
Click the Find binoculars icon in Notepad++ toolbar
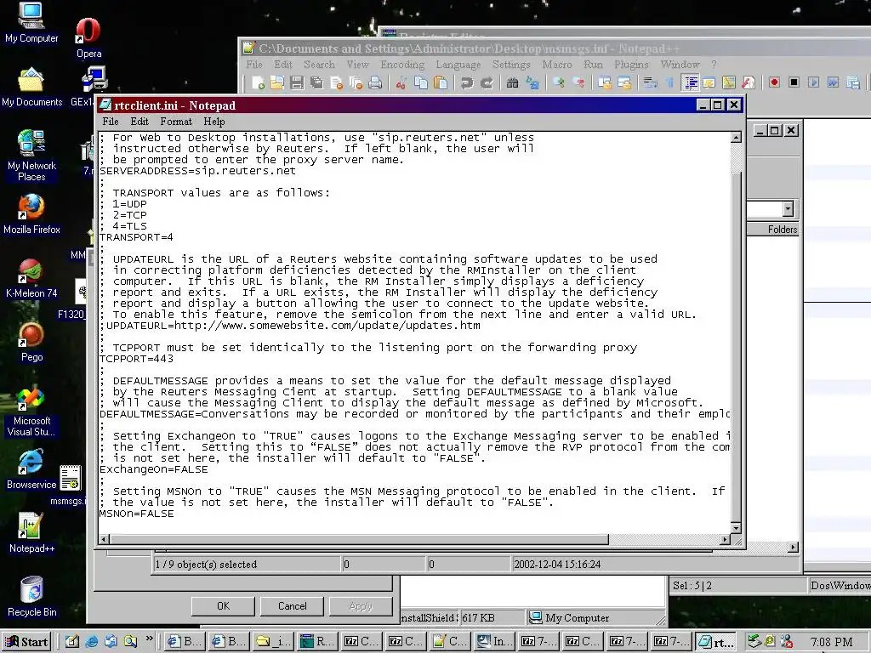[x=512, y=83]
